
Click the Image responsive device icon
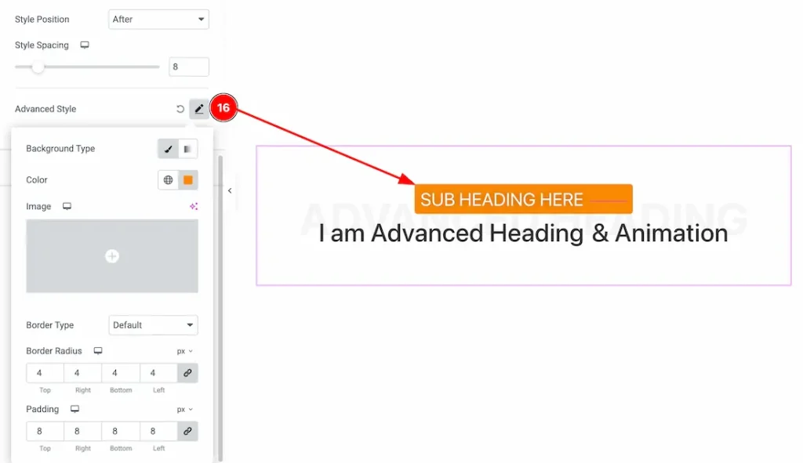pos(67,207)
